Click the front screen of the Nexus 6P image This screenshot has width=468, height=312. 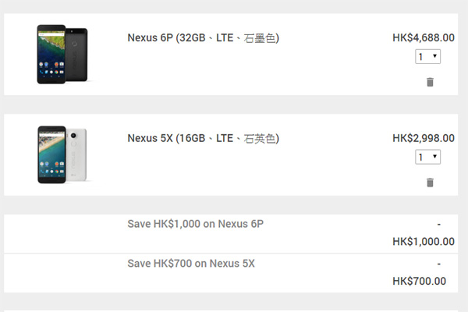(51, 54)
